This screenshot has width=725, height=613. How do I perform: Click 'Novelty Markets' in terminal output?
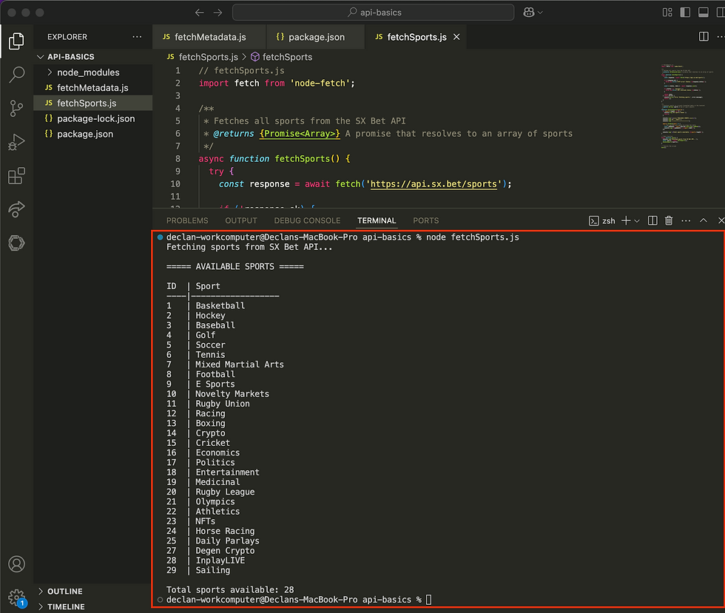232,394
